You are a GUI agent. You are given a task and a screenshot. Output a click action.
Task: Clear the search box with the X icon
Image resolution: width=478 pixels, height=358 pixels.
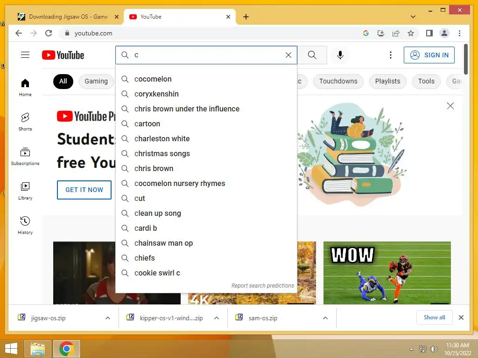(288, 55)
